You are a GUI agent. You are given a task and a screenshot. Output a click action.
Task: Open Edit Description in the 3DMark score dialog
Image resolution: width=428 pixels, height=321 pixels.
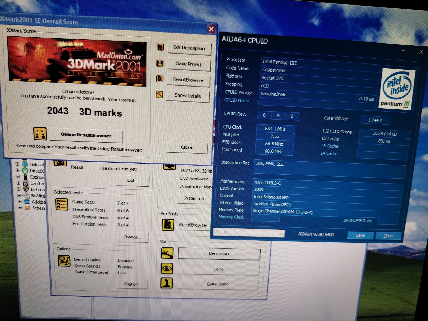(x=189, y=48)
